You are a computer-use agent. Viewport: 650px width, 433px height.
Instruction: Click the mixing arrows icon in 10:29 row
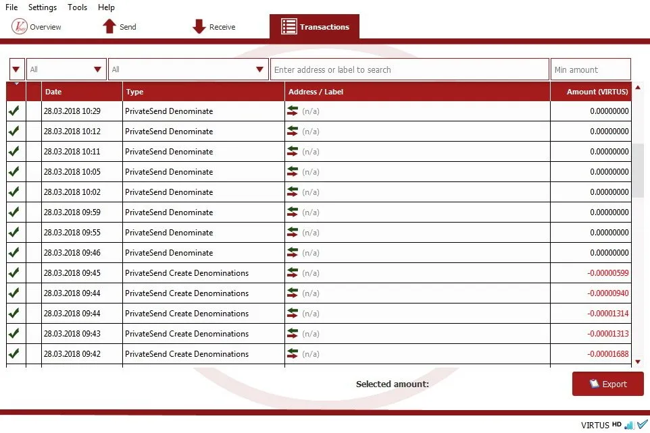tap(293, 111)
